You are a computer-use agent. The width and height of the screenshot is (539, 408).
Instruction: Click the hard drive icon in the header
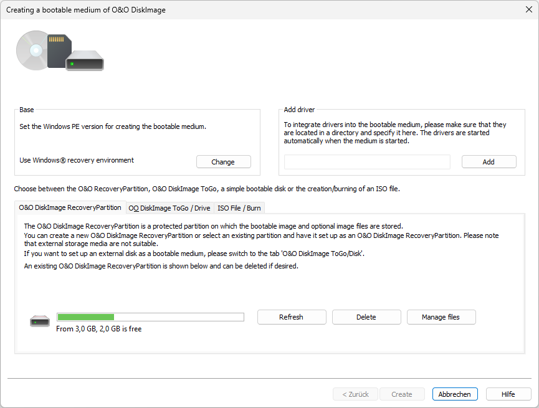coord(84,62)
